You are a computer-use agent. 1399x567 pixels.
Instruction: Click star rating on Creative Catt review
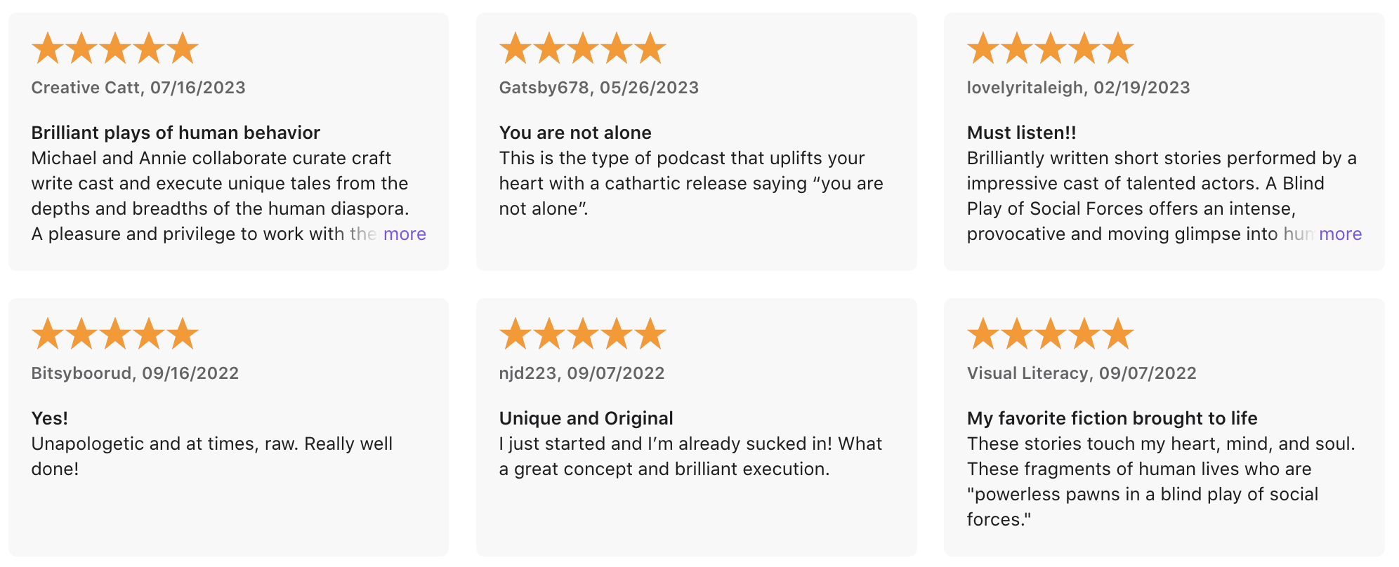click(x=115, y=48)
